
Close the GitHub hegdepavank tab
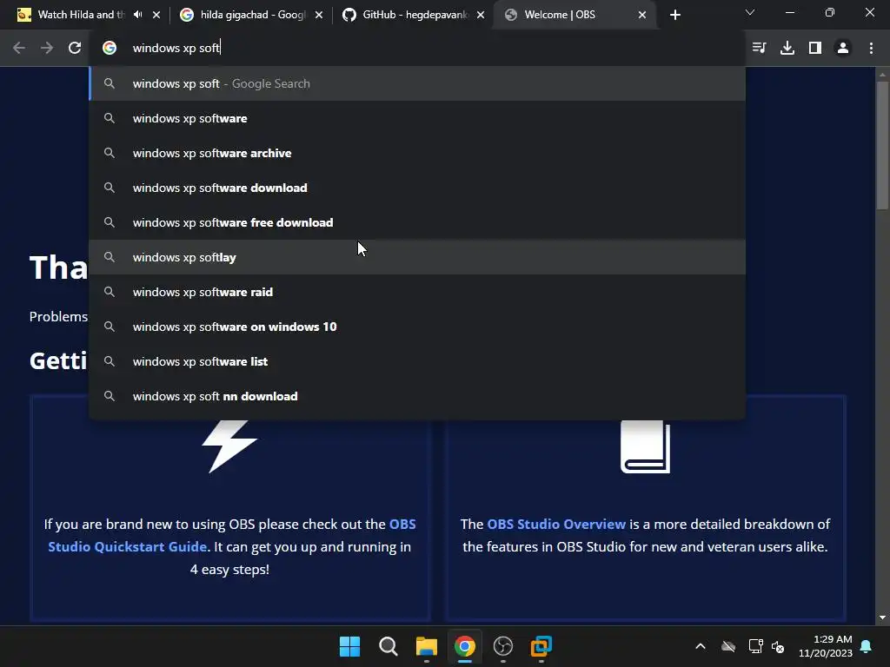[481, 15]
